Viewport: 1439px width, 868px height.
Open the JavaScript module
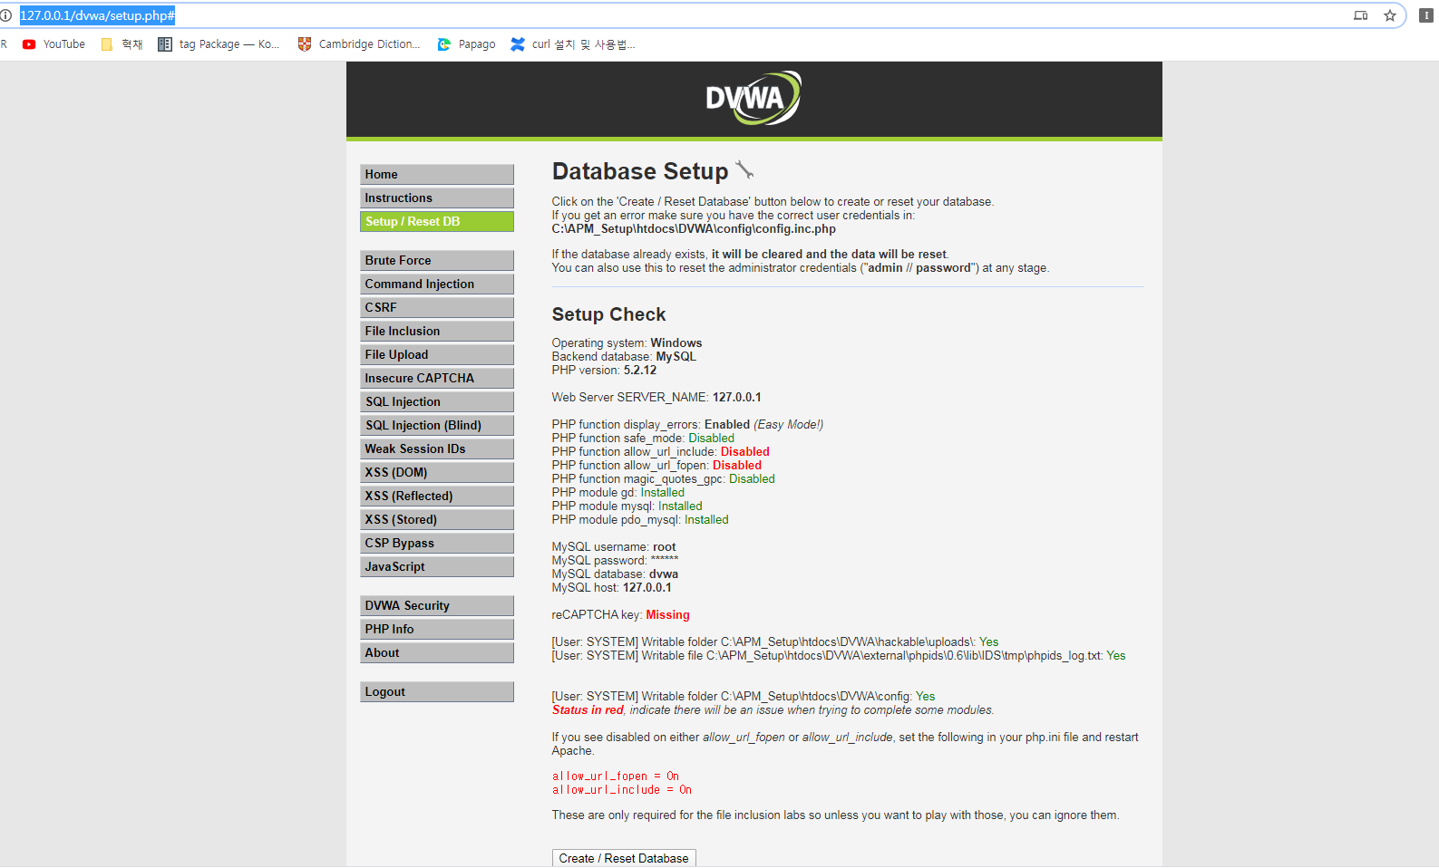437,566
